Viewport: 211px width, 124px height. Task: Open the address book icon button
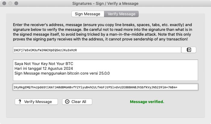click(x=189, y=50)
